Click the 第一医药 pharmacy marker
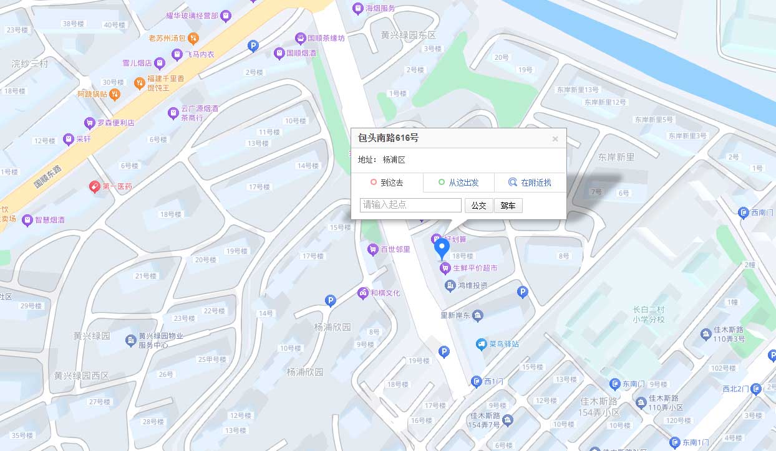This screenshot has height=451, width=776. tap(94, 186)
